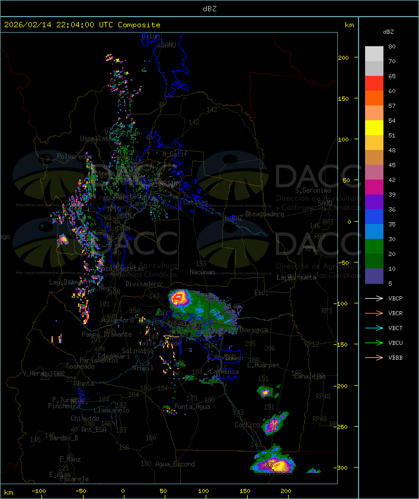Click the Chihuido place label
This screenshot has width=419, height=499.
tap(85, 418)
